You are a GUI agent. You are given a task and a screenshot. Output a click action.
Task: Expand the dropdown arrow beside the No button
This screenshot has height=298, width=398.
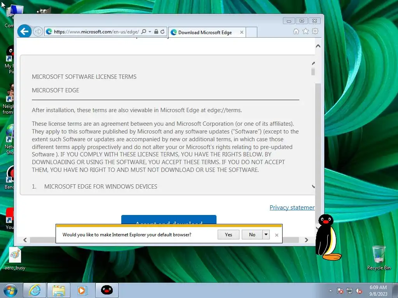point(266,235)
